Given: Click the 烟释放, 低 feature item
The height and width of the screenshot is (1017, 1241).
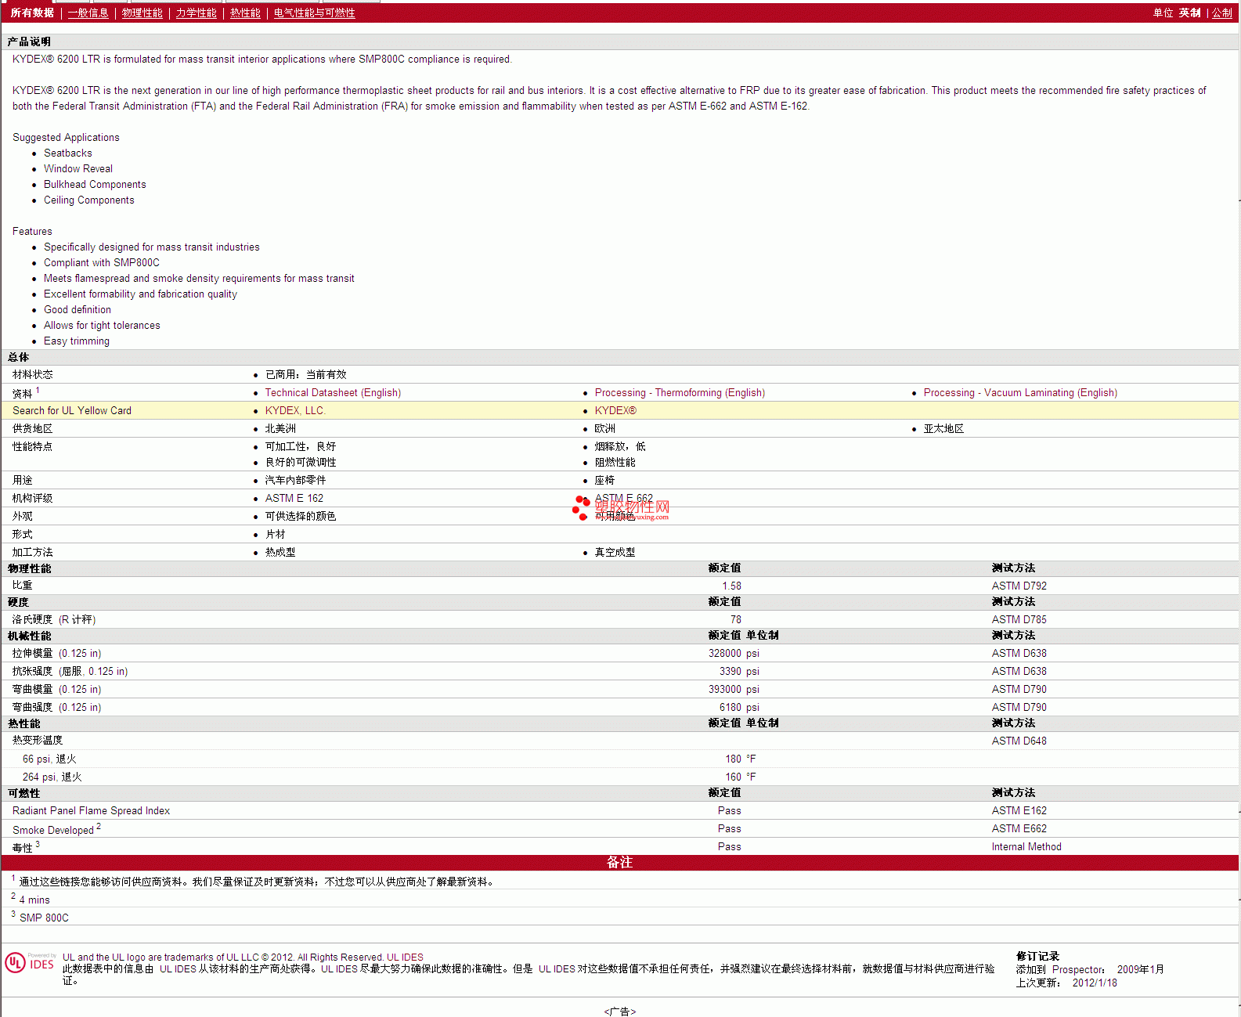Looking at the screenshot, I should pos(620,447).
